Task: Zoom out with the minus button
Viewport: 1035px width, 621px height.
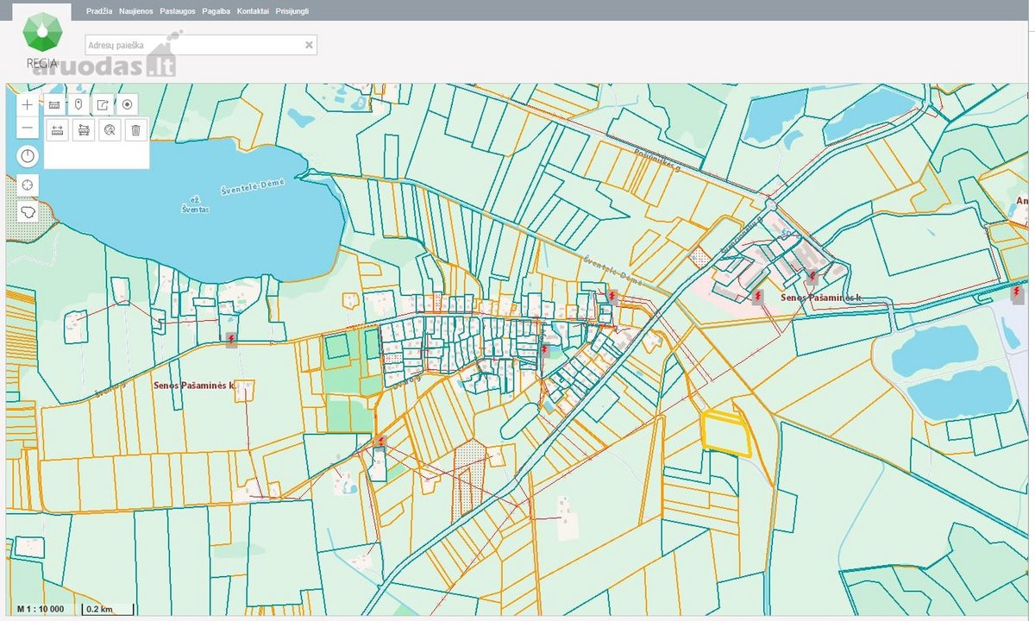Action: (x=28, y=128)
